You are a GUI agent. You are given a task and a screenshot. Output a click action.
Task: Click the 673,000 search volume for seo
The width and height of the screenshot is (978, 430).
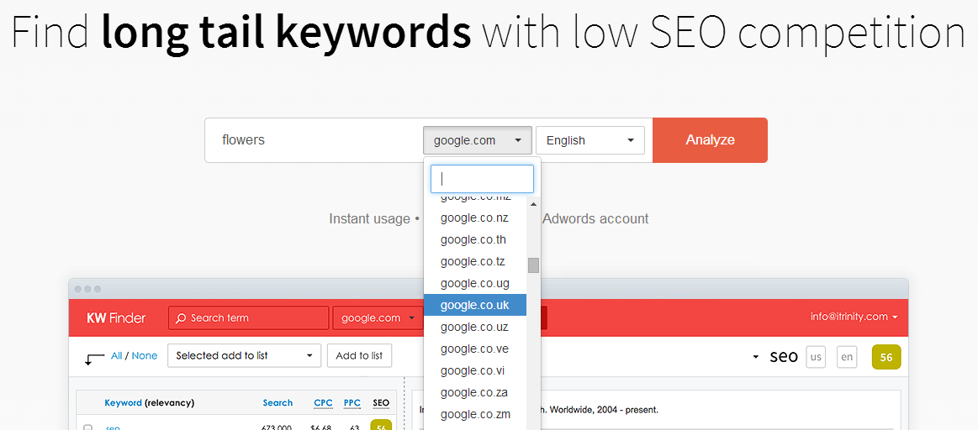click(x=277, y=427)
